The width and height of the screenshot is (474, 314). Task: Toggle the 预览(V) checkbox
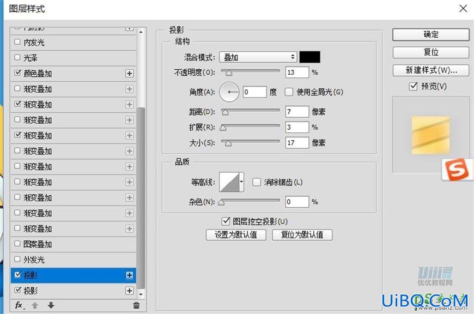pyautogui.click(x=413, y=87)
